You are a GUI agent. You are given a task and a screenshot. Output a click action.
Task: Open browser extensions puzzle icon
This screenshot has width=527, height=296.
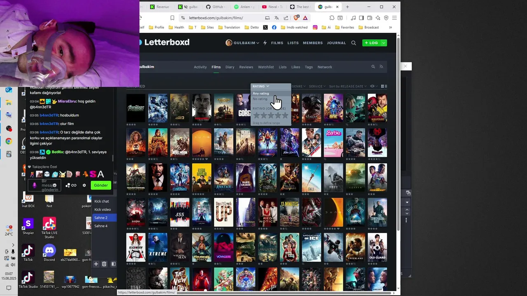(x=332, y=18)
